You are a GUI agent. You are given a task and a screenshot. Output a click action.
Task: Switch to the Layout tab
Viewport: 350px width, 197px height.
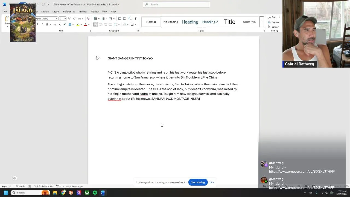(x=56, y=11)
